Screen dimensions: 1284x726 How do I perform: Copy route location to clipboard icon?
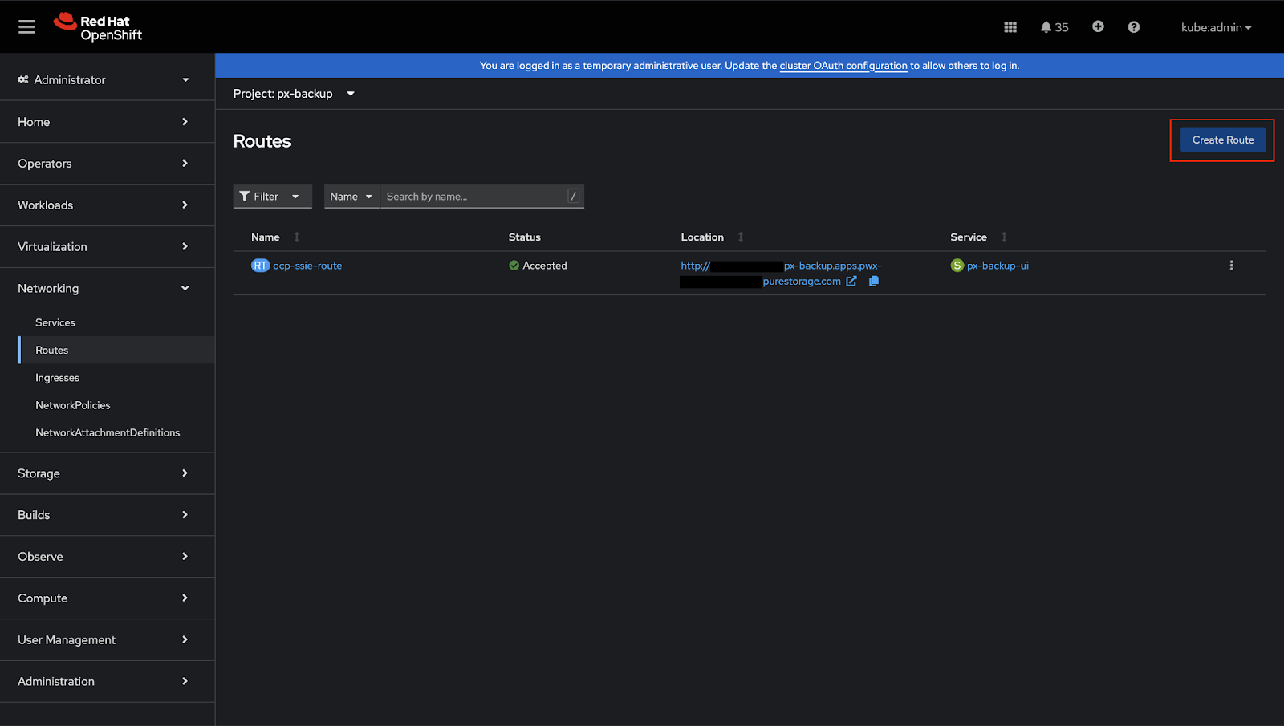pos(874,281)
